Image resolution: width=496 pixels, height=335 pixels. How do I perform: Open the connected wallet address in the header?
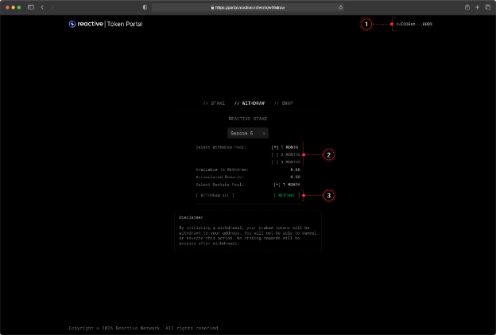point(414,24)
